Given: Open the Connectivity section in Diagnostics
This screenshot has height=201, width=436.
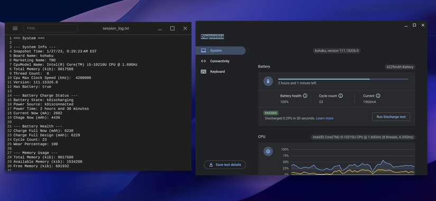Looking at the screenshot, I should tap(220, 61).
